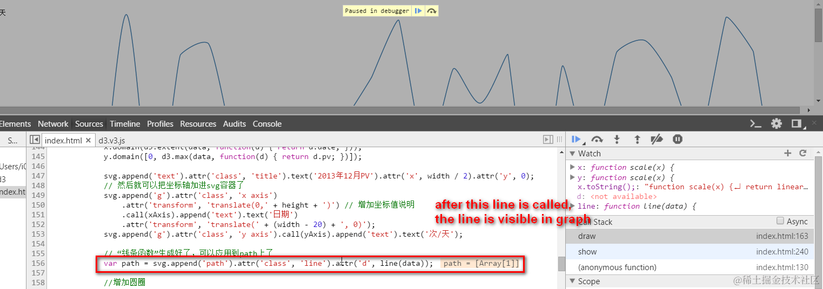The image size is (823, 289).
Task: Expand the x watch expression
Action: coord(573,167)
